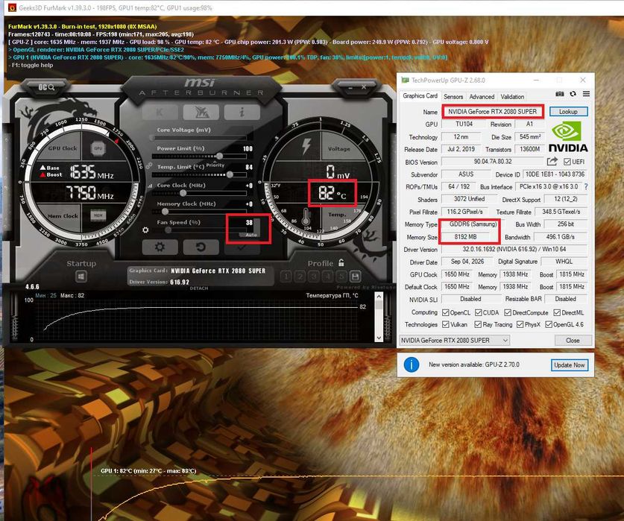624x521 pixels.
Task: Minimize the MSI Afterburner window
Action: click(350, 86)
